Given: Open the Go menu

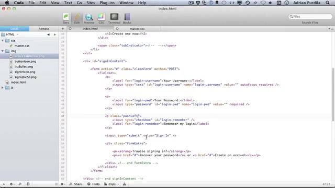Looking at the screenshot, I should point(79,3).
